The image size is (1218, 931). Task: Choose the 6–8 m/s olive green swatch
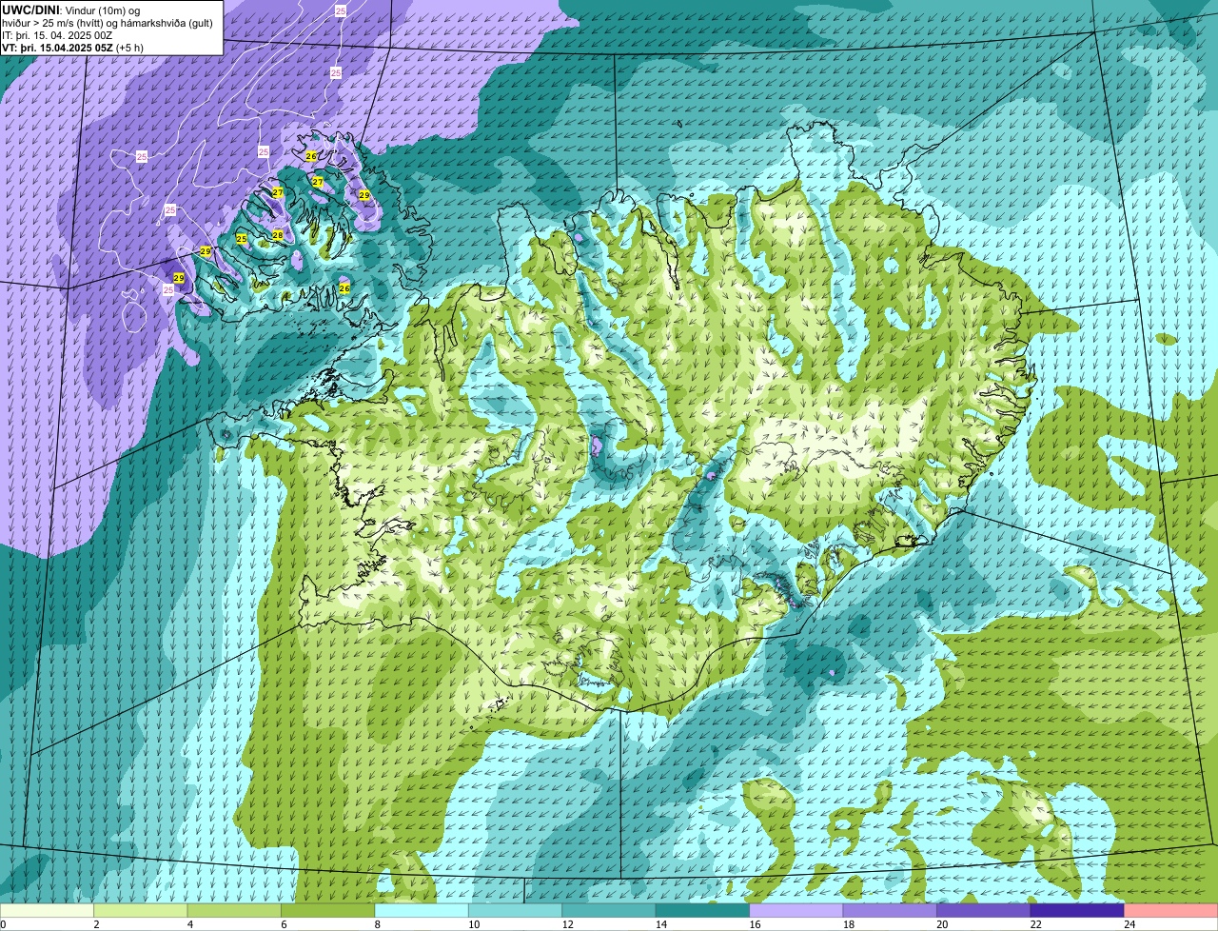[x=328, y=911]
